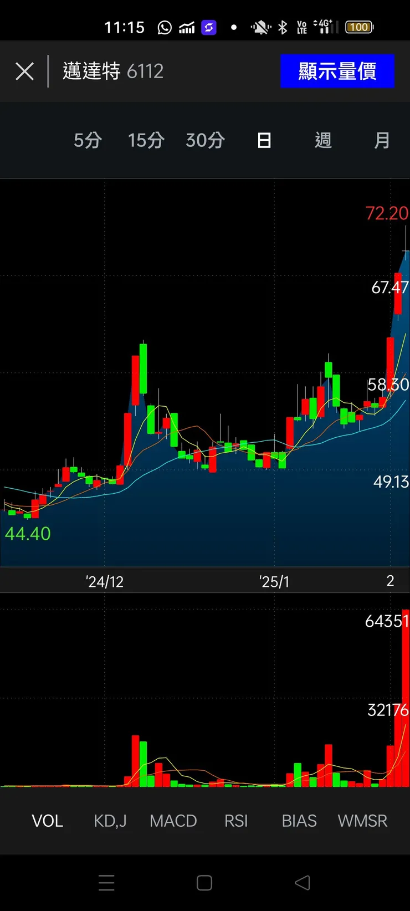Tap the Android home square icon

pos(204,883)
